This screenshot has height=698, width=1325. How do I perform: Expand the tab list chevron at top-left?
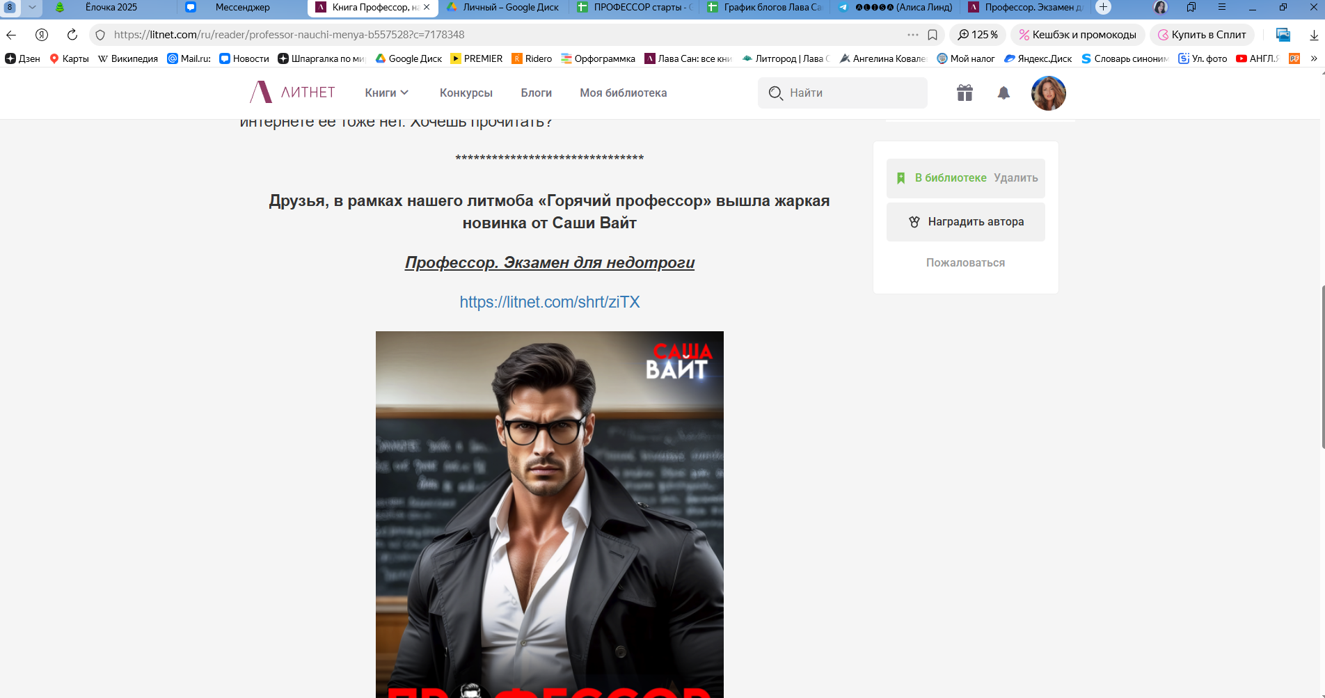[32, 7]
